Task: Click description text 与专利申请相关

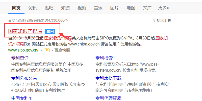Action: [x=109, y=84]
